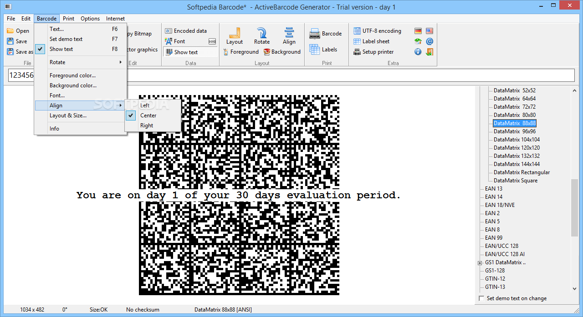Open Layout & Size... menu entry

(80, 116)
